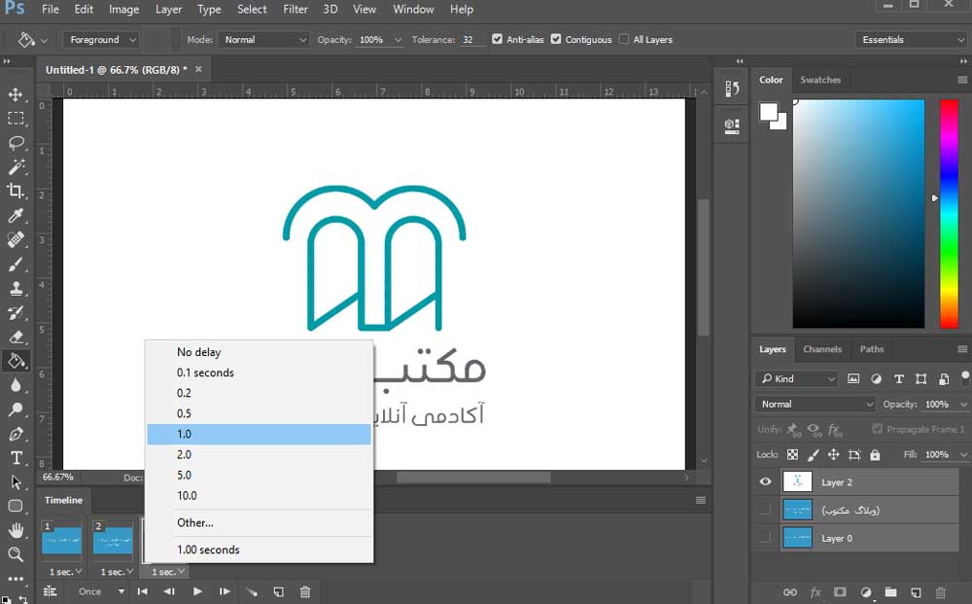Open the layer blend mode Normal dropdown
Viewport: 972px width, 604px height.
tap(816, 405)
